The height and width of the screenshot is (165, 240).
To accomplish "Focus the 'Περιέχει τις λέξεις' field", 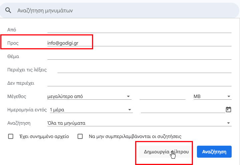I will pos(144,70).
